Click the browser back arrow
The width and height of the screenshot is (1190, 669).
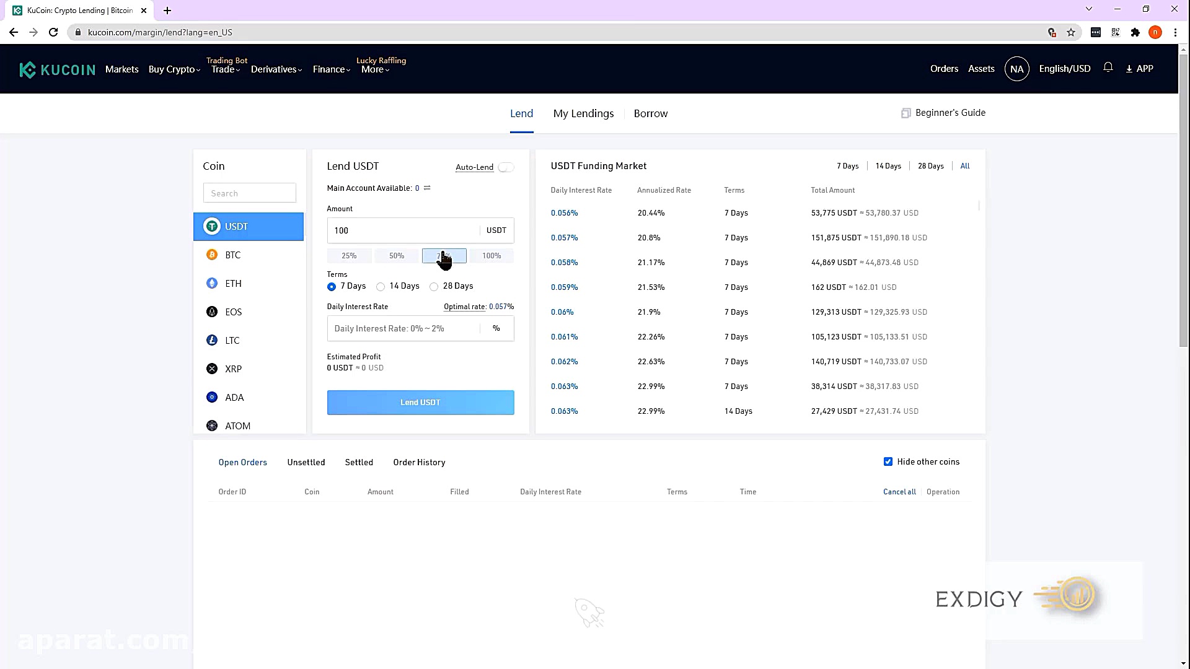coord(14,32)
